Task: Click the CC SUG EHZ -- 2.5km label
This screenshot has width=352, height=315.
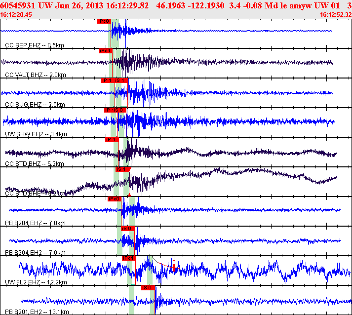Action: 35,104
